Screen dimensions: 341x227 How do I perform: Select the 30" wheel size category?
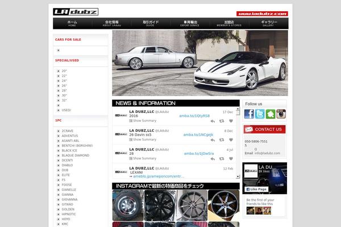(64, 95)
